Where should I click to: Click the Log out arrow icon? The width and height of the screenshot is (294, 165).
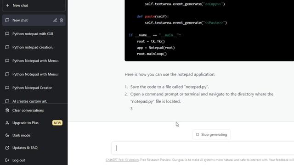point(7,160)
